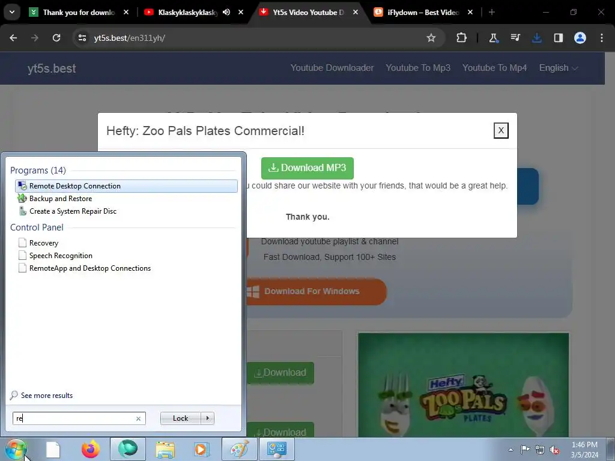Click the green Download MP3 button
The height and width of the screenshot is (461, 615).
point(307,168)
